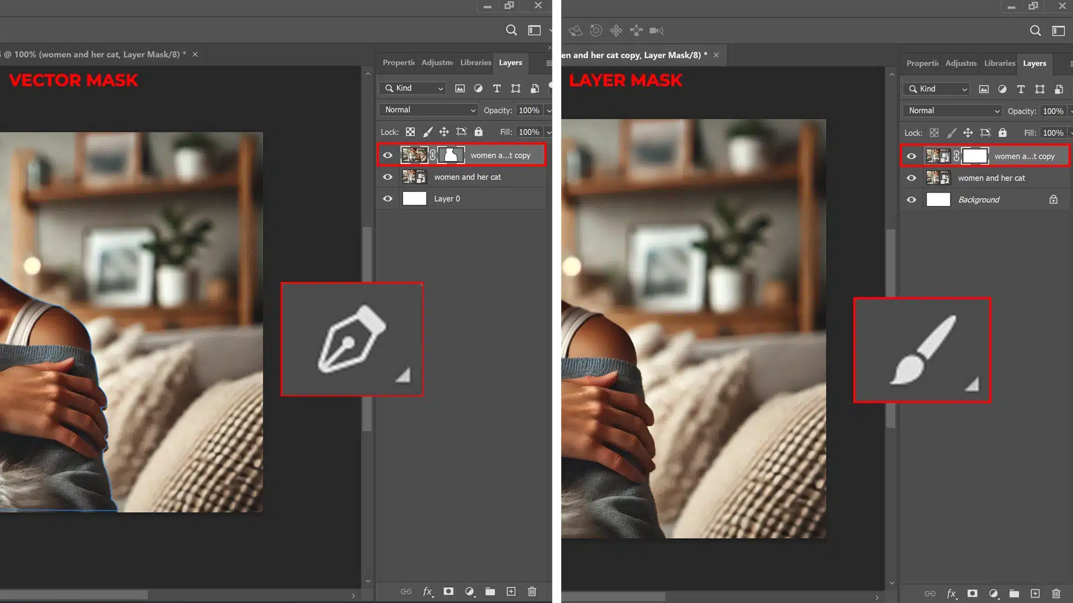Toggle lock image pixels in the Vector Mask window
The height and width of the screenshot is (603, 1073).
(x=428, y=132)
